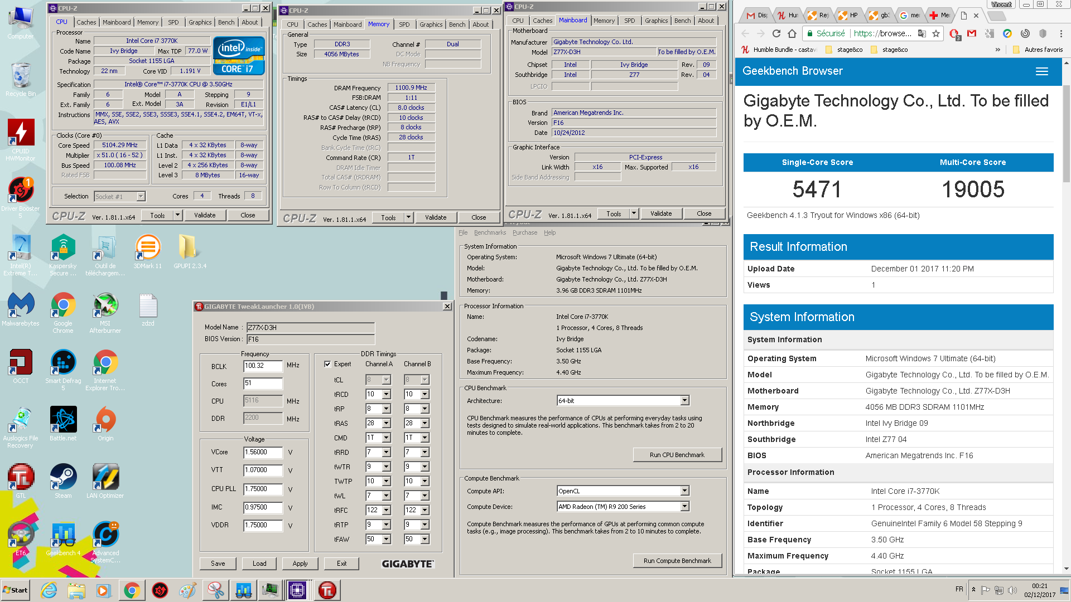This screenshot has height=602, width=1071.
Task: Select the Steam desktop shortcut
Action: coord(63,481)
